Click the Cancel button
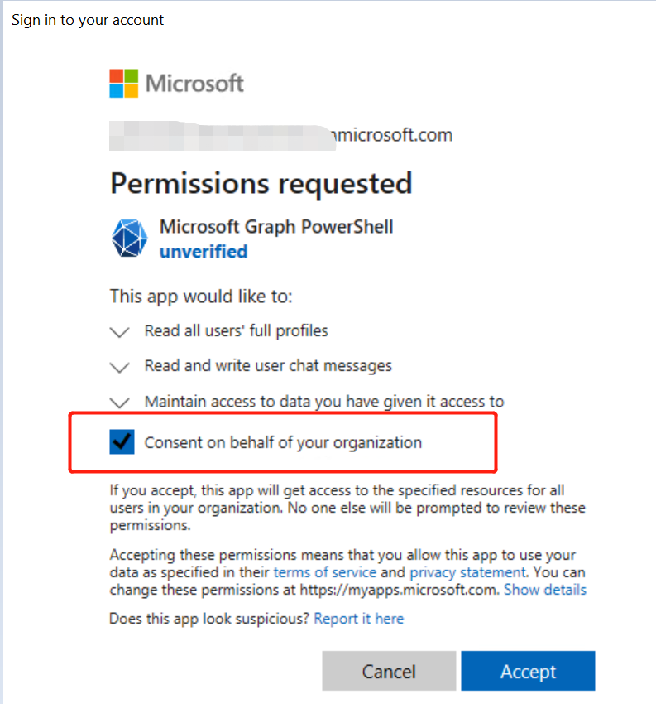 (x=389, y=671)
